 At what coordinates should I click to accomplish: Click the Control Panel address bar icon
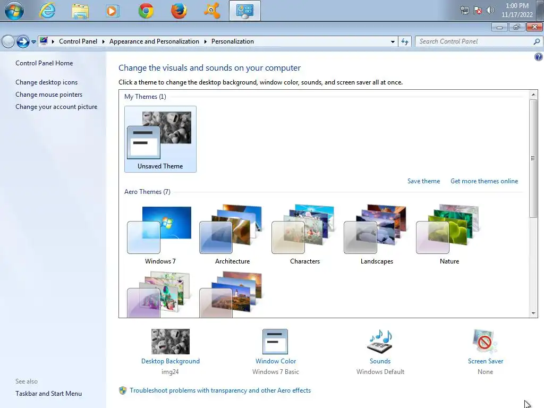click(44, 41)
